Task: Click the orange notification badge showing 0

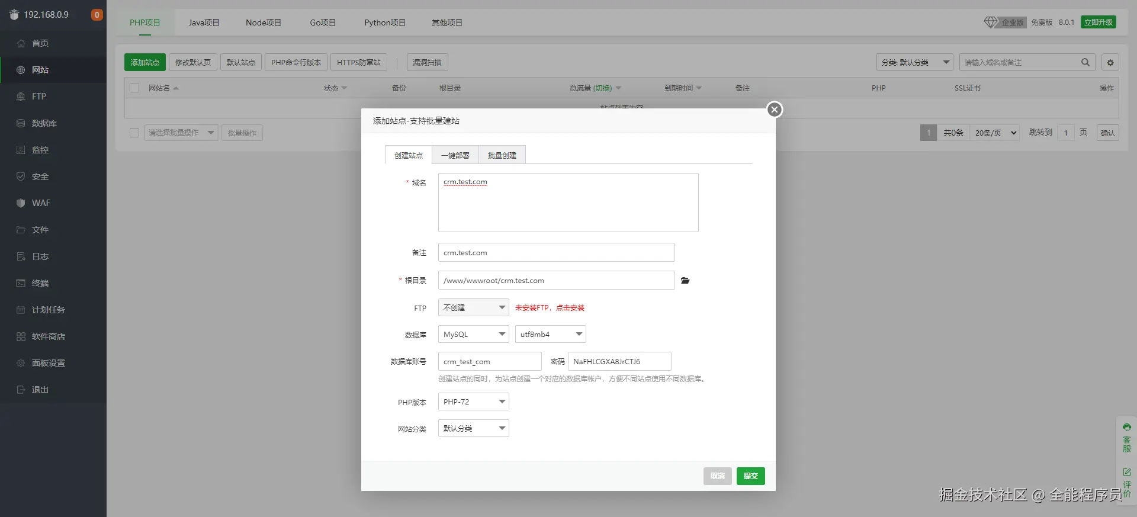Action: point(97,15)
